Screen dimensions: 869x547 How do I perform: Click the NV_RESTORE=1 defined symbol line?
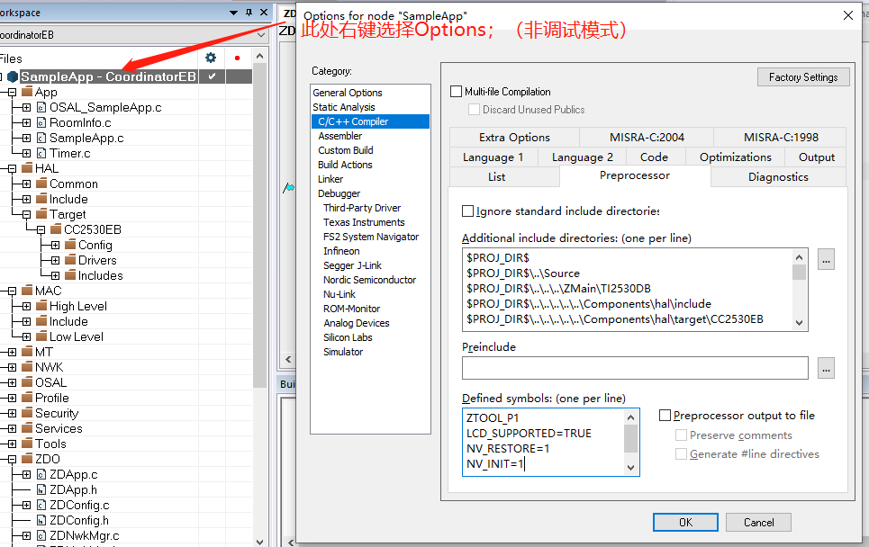(508, 448)
